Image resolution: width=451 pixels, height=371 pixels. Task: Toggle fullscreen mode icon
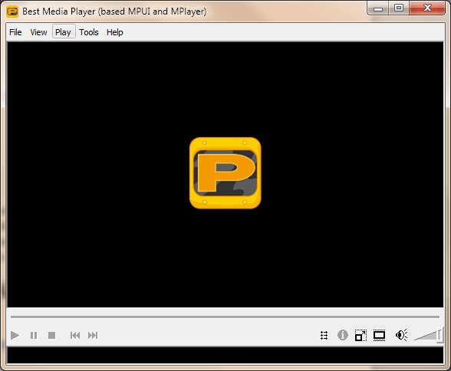click(x=379, y=335)
